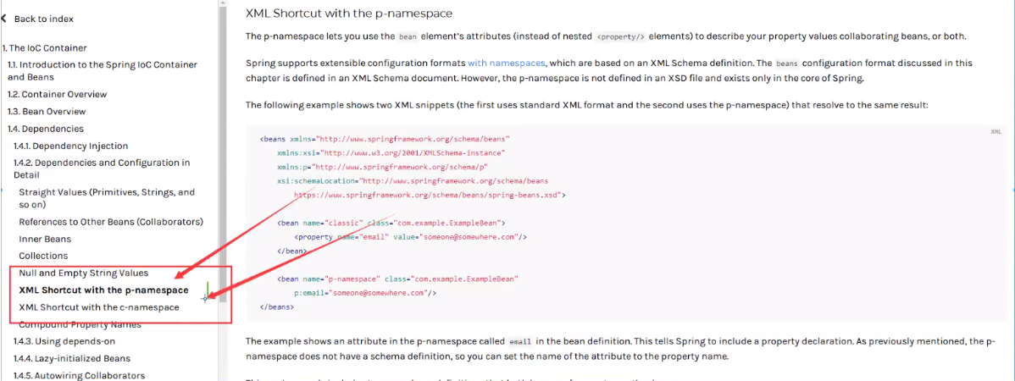The image size is (1015, 381).
Task: Jump to Straight Values topic
Action: (107, 198)
